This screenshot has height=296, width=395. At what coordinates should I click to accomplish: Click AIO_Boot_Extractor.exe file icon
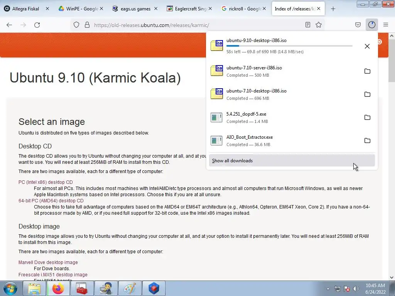click(x=217, y=140)
